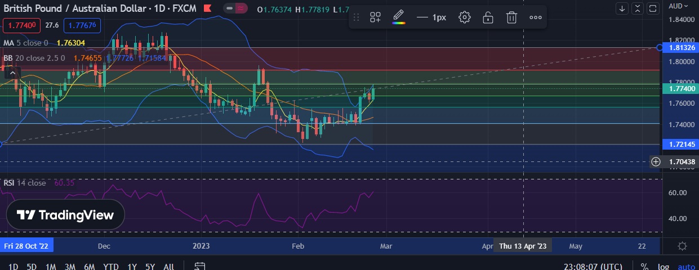699x270 pixels.
Task: Click the blue buy price 1.77676 button
Action: click(x=82, y=25)
